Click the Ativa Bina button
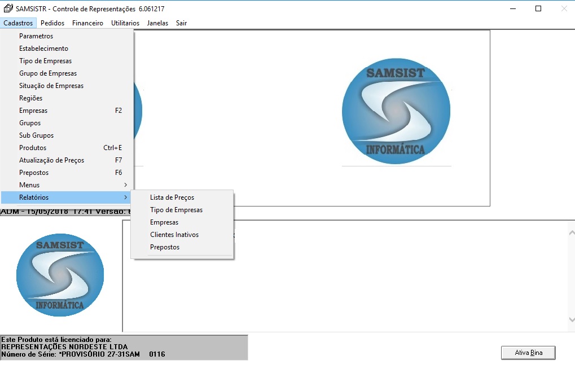 [x=528, y=353]
